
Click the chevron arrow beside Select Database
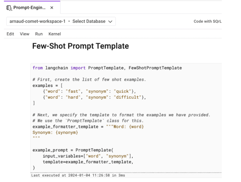click(x=110, y=21)
